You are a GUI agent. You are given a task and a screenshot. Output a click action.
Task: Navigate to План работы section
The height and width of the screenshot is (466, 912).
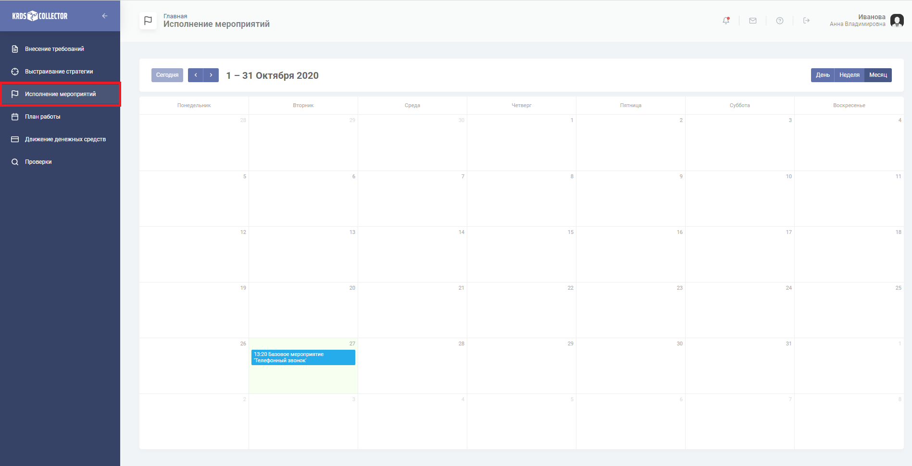[x=43, y=117]
